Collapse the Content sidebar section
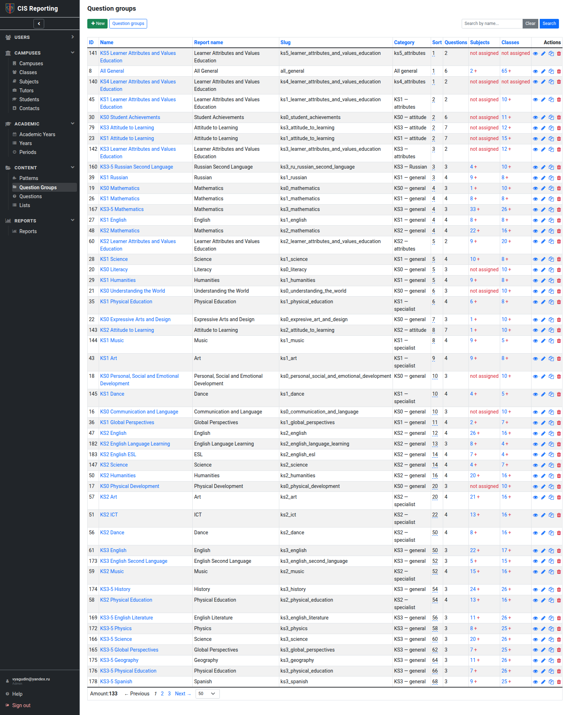This screenshot has height=715, width=570. coord(73,168)
